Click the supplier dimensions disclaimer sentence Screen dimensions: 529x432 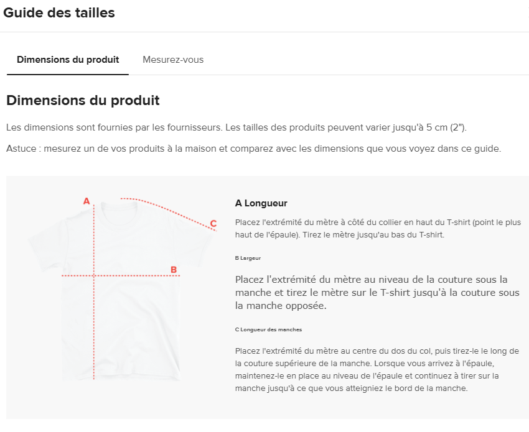click(x=236, y=127)
